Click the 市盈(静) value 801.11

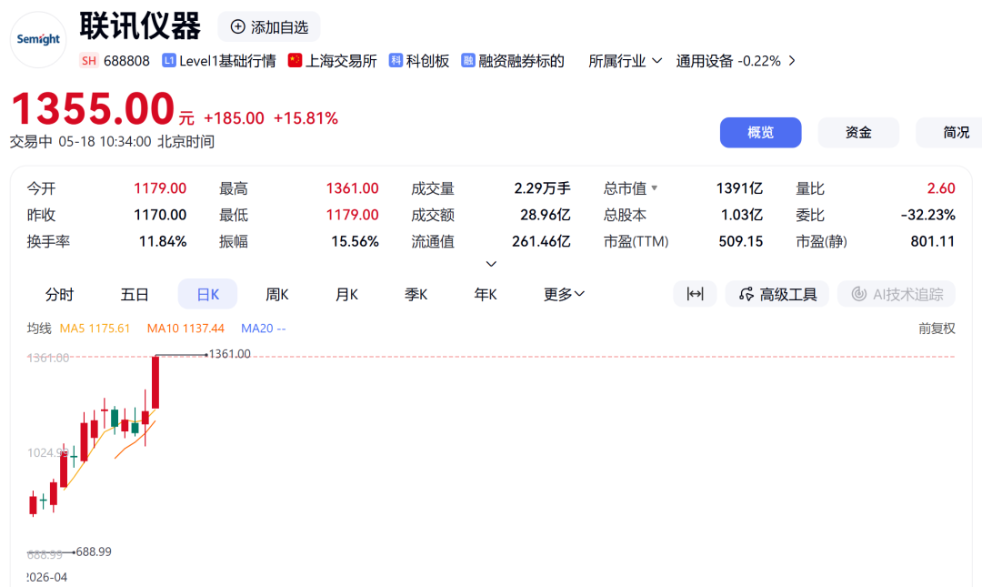933,241
